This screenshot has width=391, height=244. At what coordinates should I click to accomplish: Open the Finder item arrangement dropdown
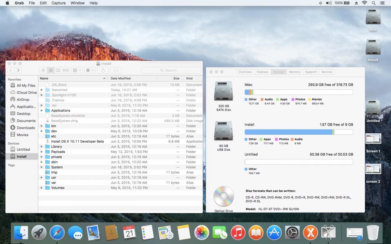pos(77,70)
